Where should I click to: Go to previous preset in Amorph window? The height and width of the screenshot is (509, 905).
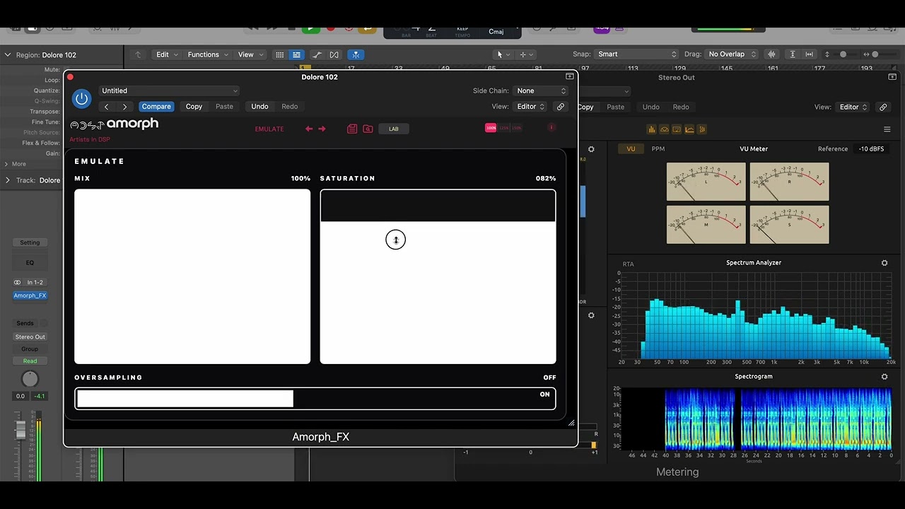click(x=107, y=107)
